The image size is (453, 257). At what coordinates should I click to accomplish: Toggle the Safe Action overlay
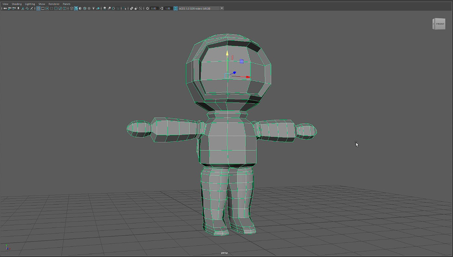click(x=60, y=8)
